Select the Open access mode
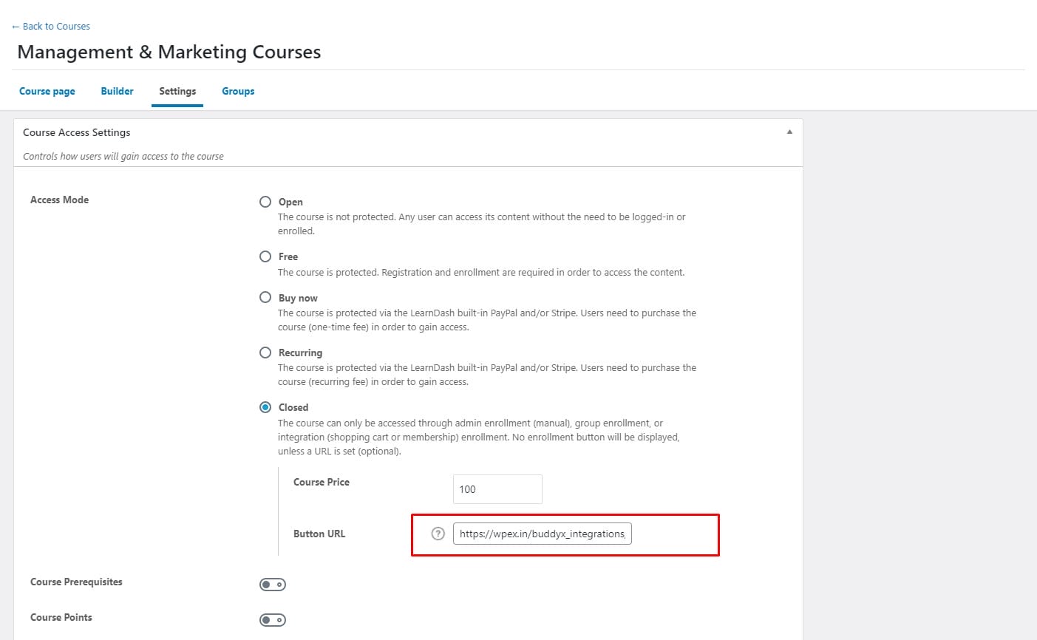The width and height of the screenshot is (1037, 640). pos(265,202)
